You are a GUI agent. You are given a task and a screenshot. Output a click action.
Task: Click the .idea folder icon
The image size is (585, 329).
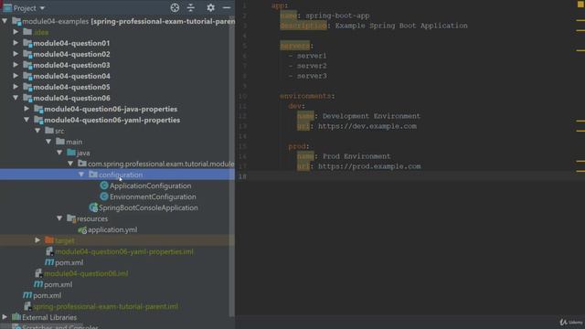27,32
